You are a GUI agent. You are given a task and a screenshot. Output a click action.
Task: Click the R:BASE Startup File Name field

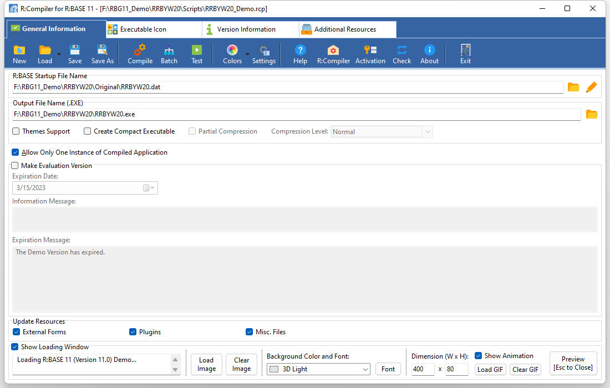coord(288,87)
